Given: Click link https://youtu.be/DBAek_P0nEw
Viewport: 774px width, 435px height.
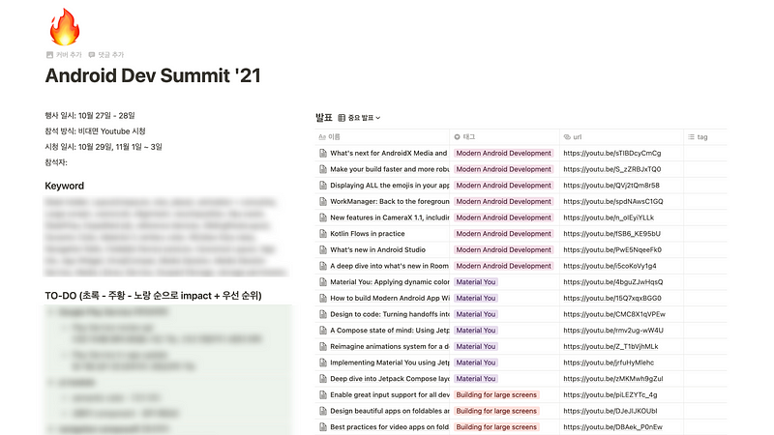Looking at the screenshot, I should pos(612,427).
